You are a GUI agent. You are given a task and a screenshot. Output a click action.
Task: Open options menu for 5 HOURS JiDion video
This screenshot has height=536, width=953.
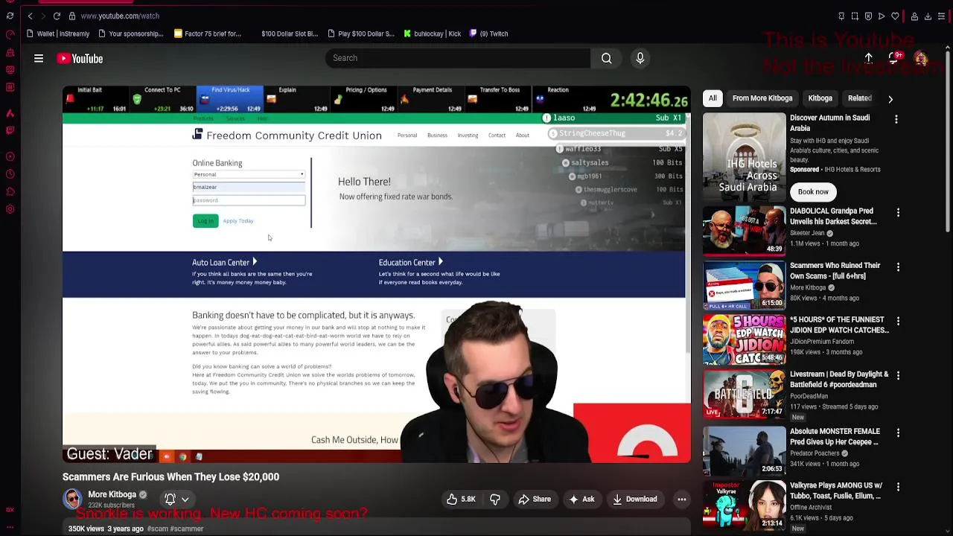click(898, 322)
